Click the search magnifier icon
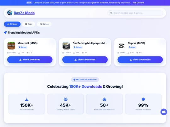 coord(111,13)
